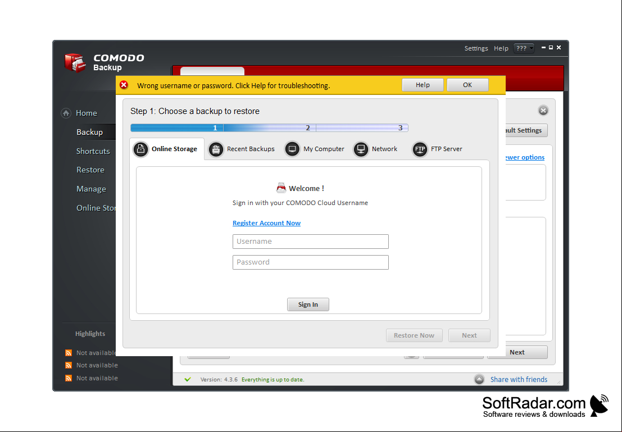Close the background panel with round X
The width and height of the screenshot is (622, 432).
(543, 111)
